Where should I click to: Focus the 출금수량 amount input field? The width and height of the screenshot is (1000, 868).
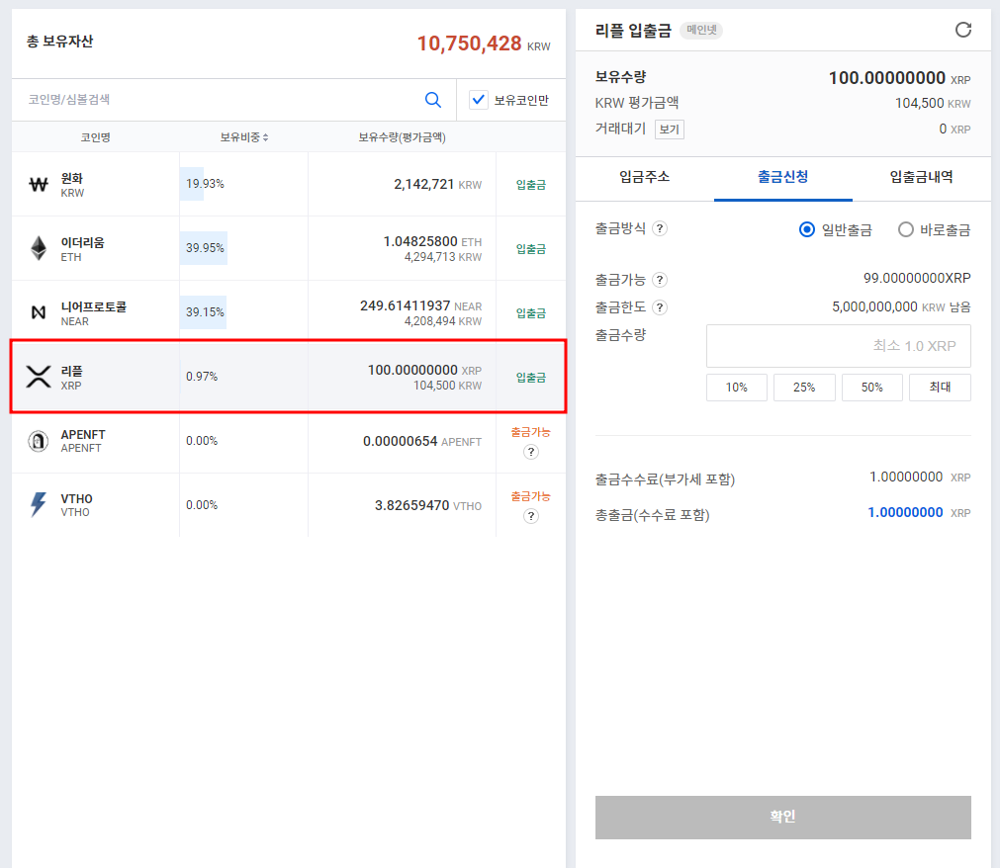click(839, 346)
